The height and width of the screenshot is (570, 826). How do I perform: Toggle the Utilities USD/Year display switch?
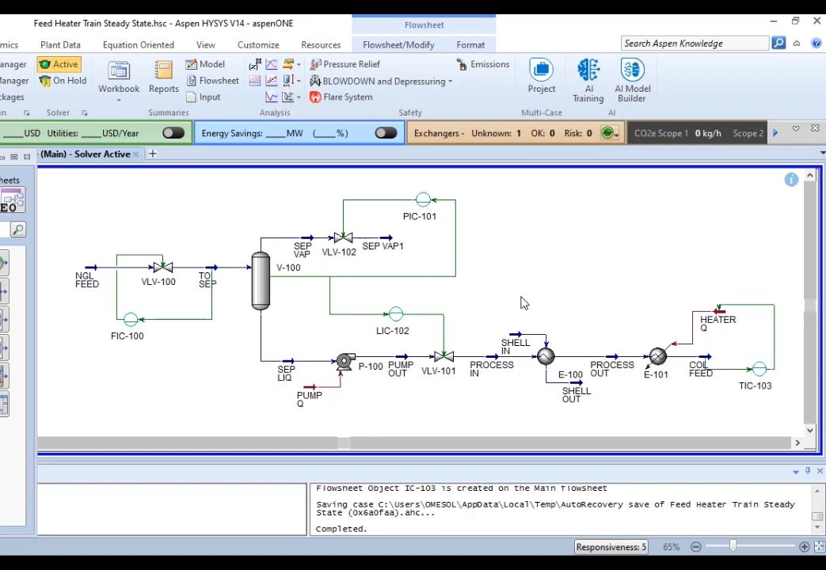173,133
